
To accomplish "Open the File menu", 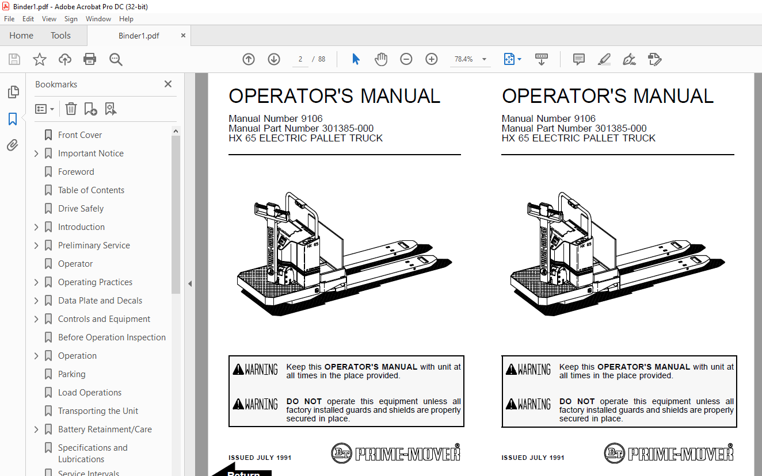I will pyautogui.click(x=9, y=19).
